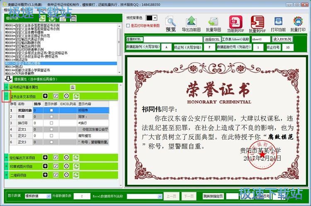The width and height of the screenshot is (311, 206).
Task: Click the 终止列 field showing F
Action: click(x=209, y=47)
